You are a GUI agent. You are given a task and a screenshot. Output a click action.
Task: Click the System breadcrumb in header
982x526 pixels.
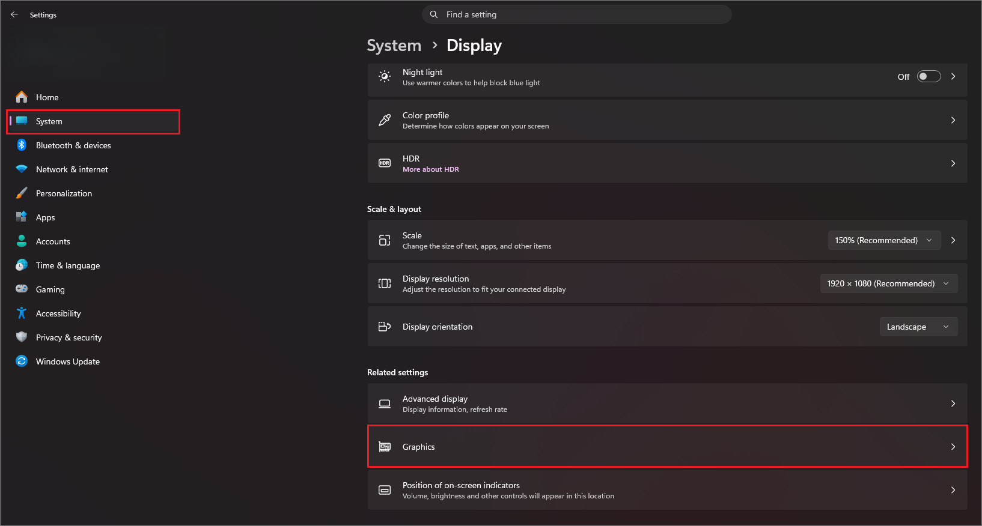click(394, 46)
